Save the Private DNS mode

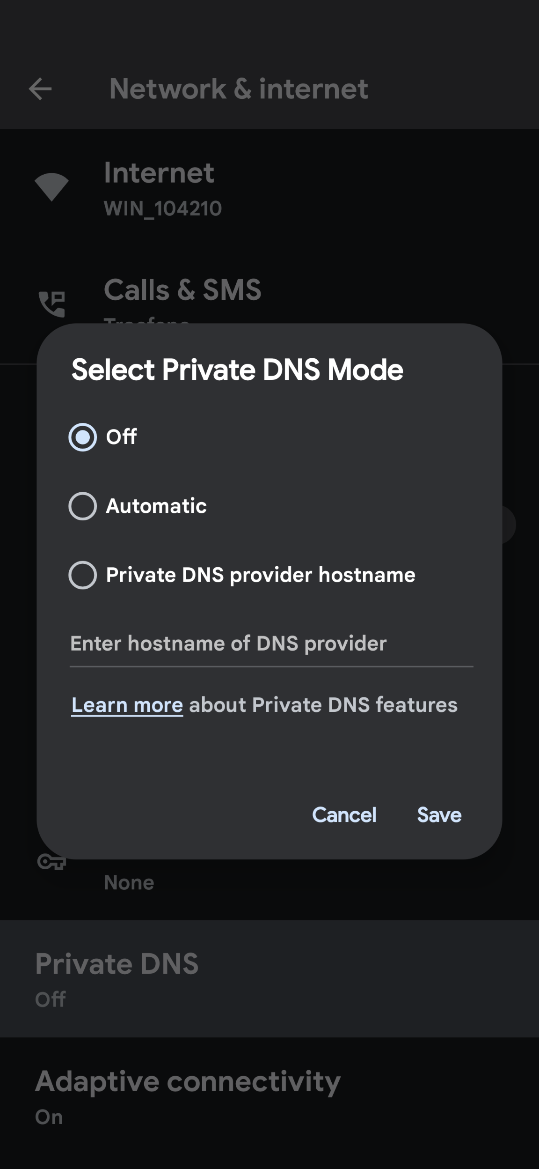pos(439,815)
